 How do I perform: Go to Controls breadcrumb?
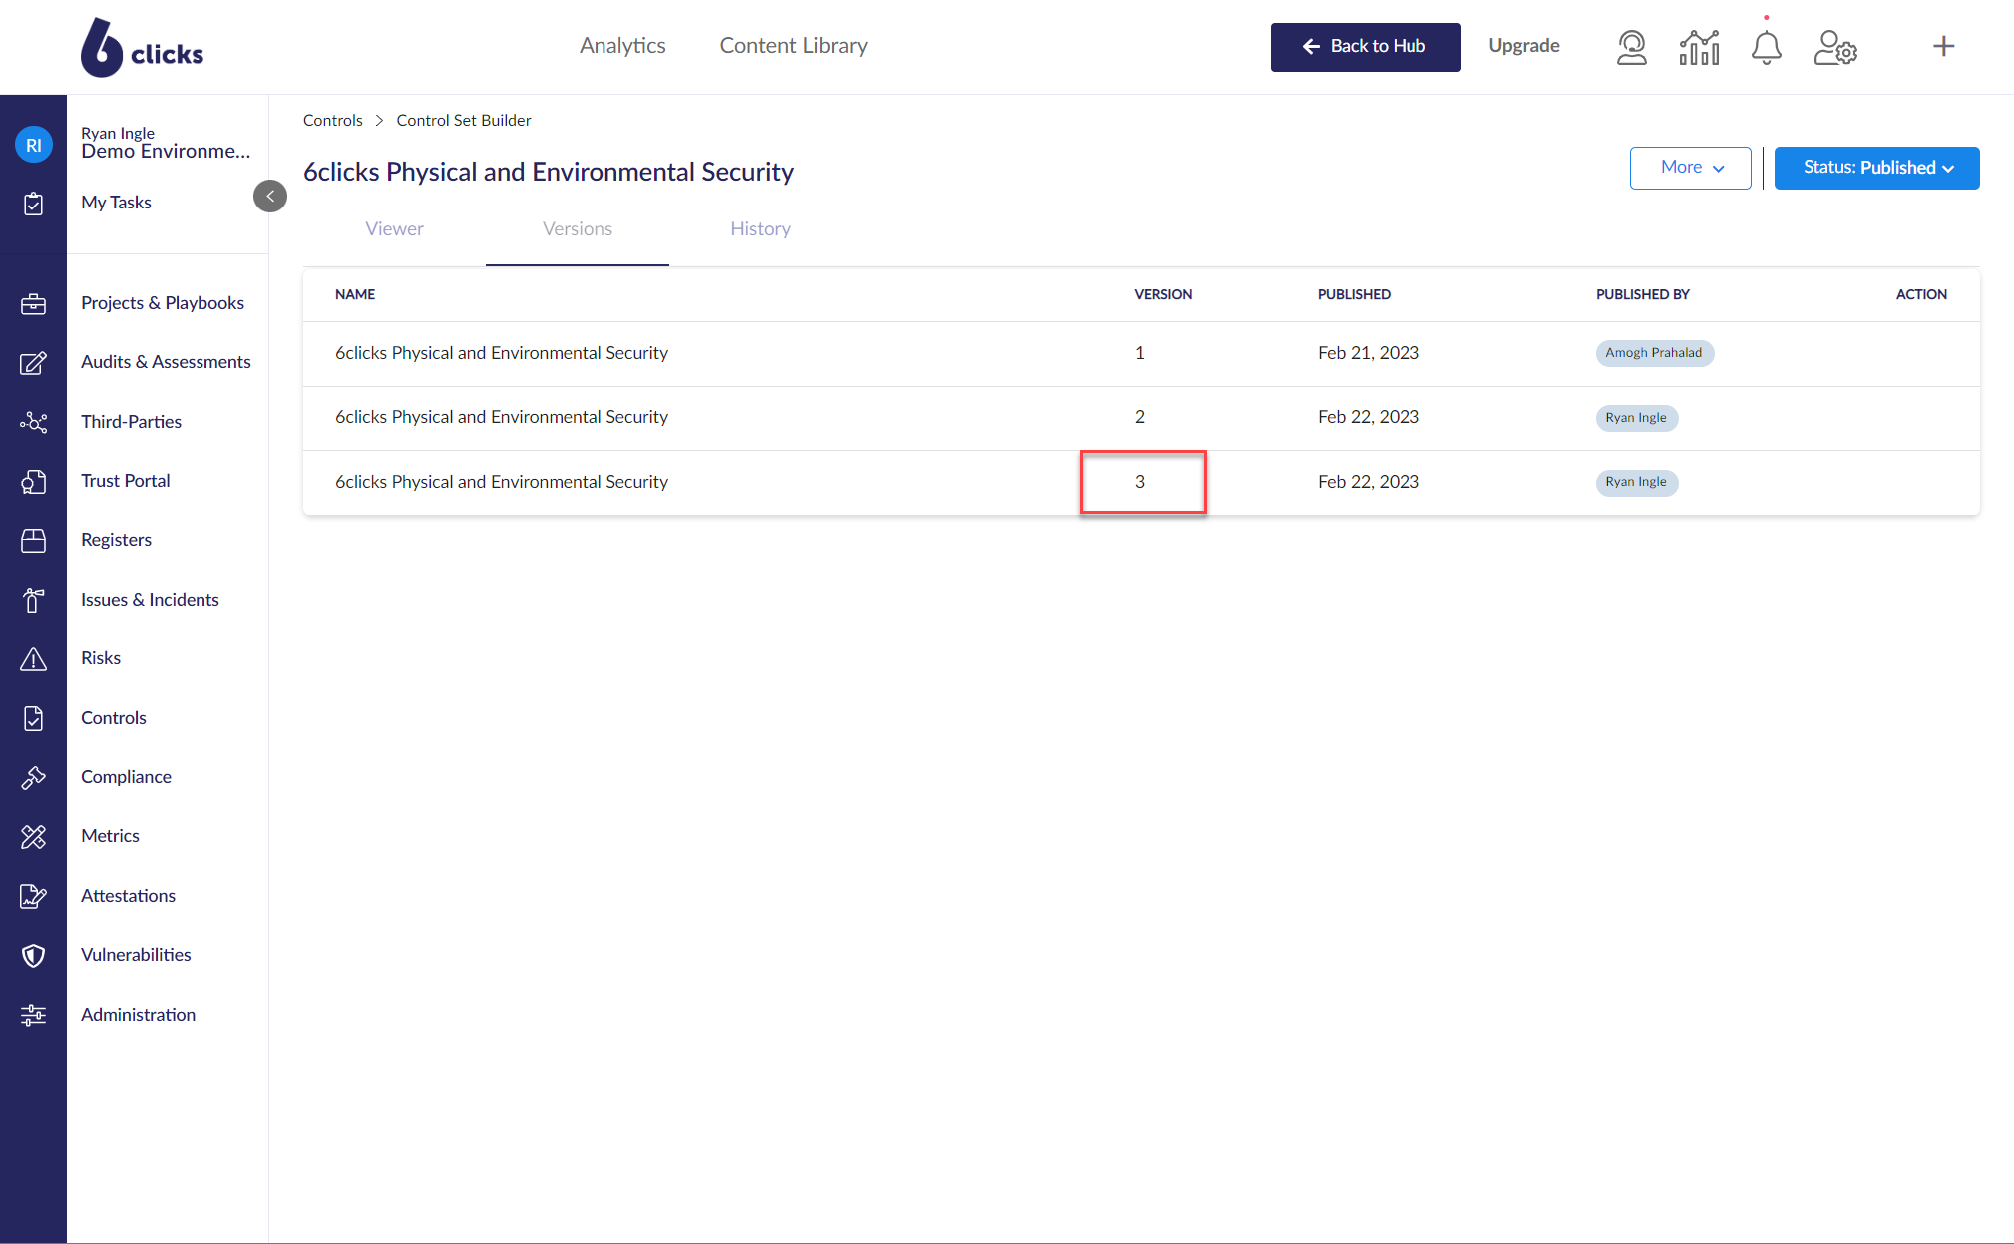click(x=332, y=121)
